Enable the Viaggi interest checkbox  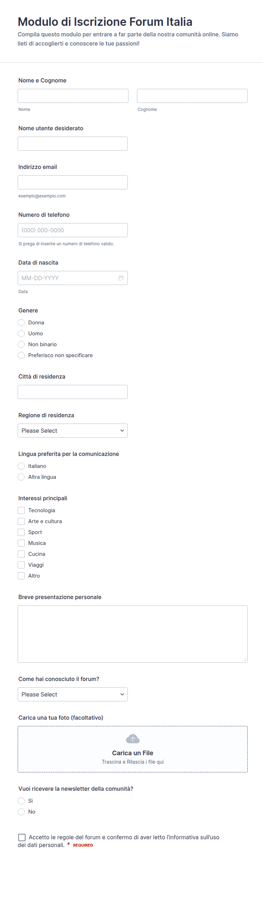pos(21,565)
